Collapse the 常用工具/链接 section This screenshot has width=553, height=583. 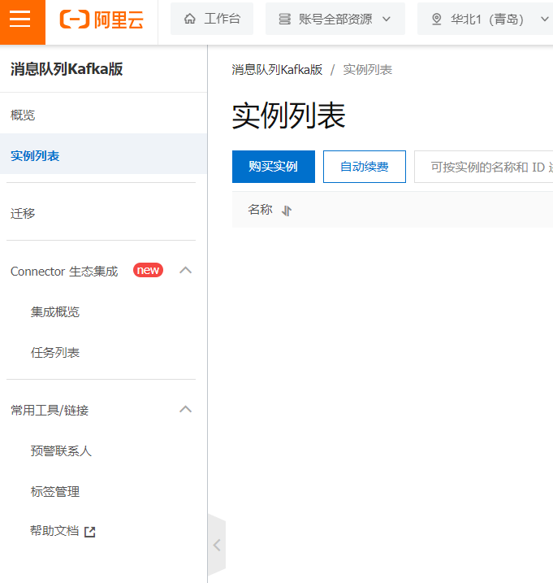coord(185,409)
